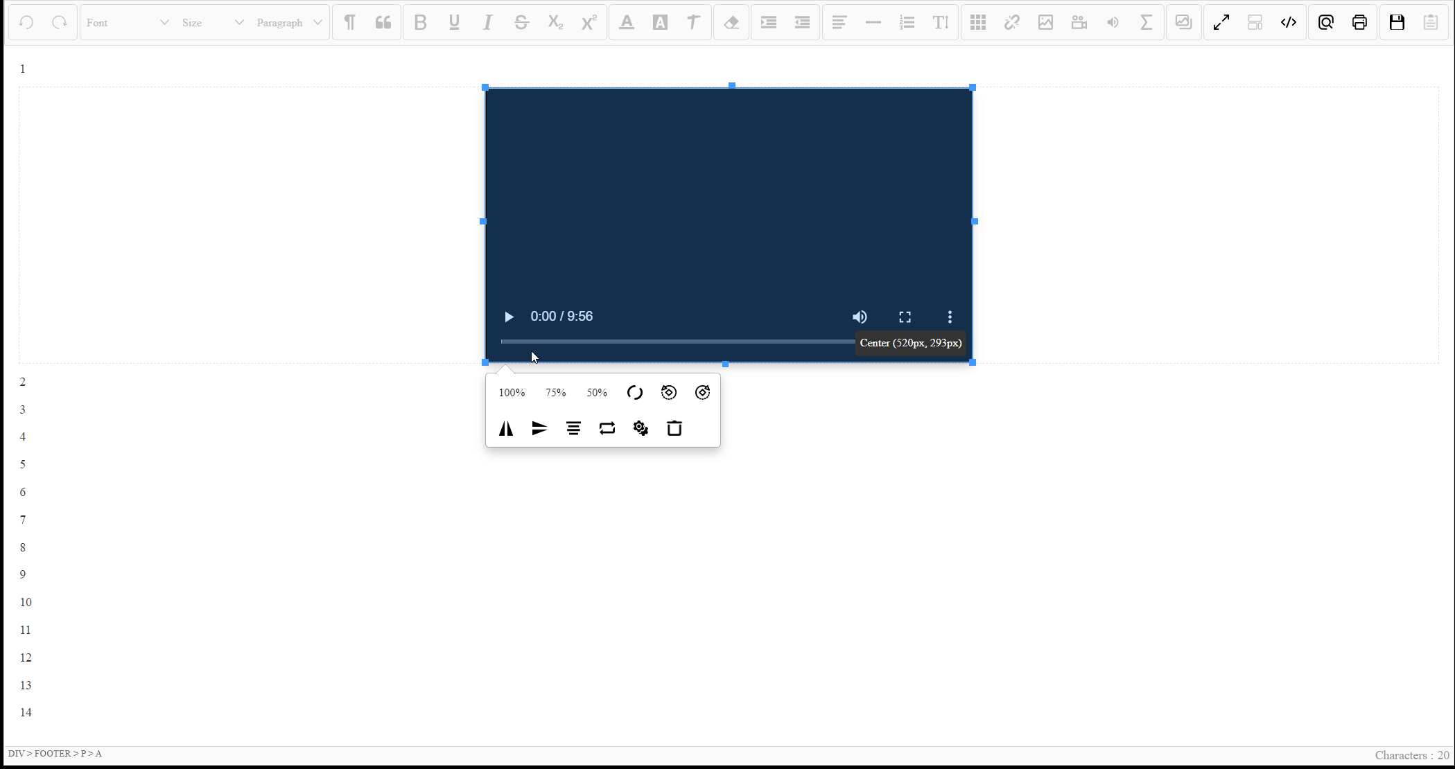This screenshot has height=769, width=1455.
Task: Click the save icon
Action: click(1397, 22)
